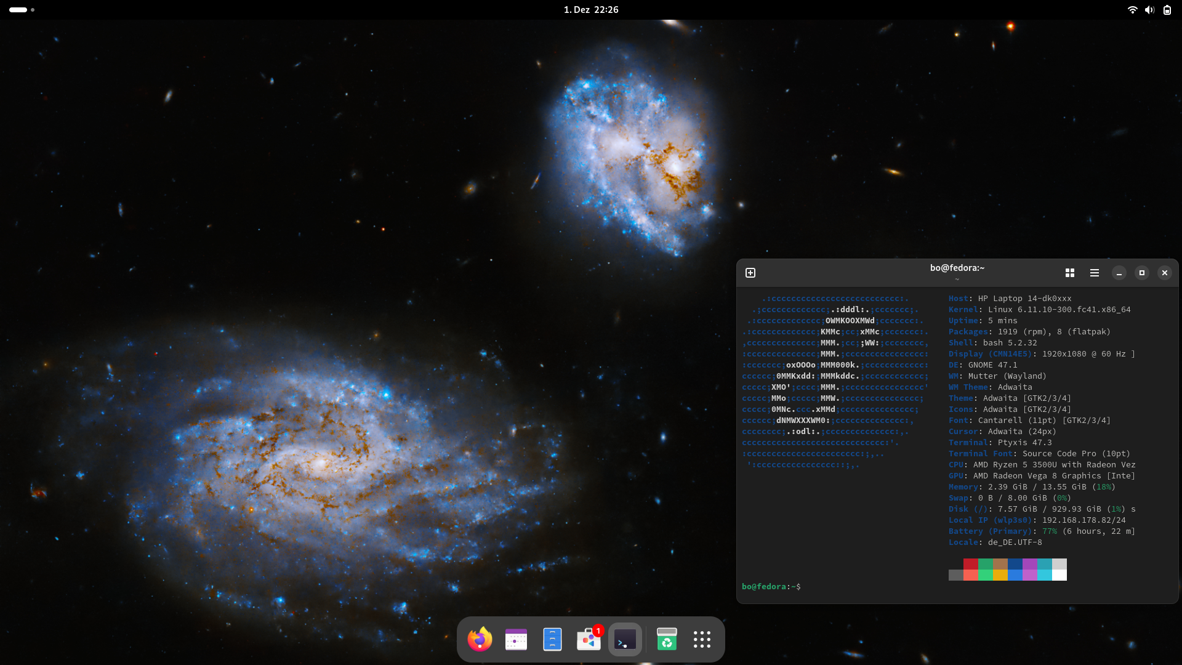Launch GNOME Calendar from the dock
The width and height of the screenshot is (1182, 665).
pyautogui.click(x=516, y=639)
